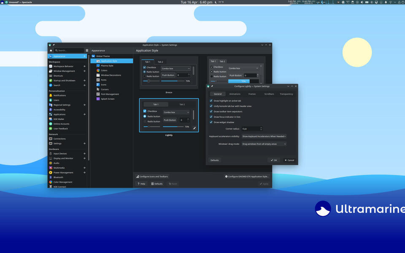
Task: Select first Radio button in Lightly preview
Action: [x=151, y=116]
